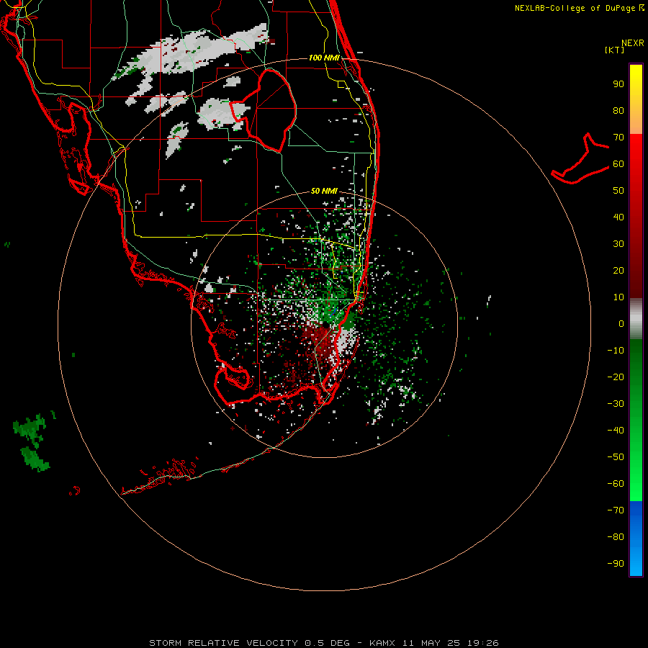Pick the -90 label on velocity scale
This screenshot has height=648, width=648.
coord(616,564)
